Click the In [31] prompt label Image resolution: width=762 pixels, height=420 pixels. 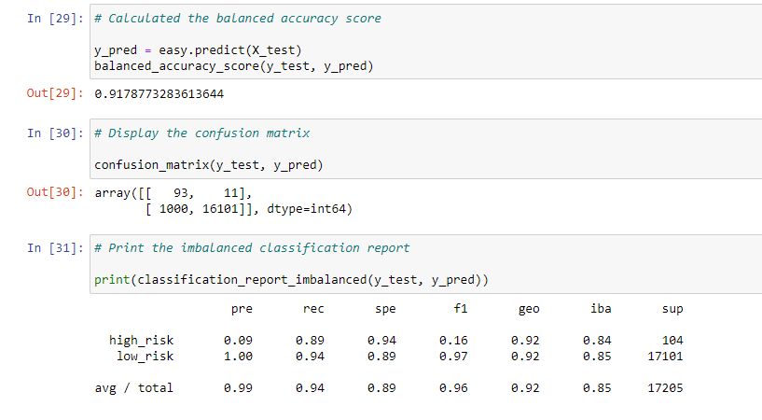(x=55, y=248)
